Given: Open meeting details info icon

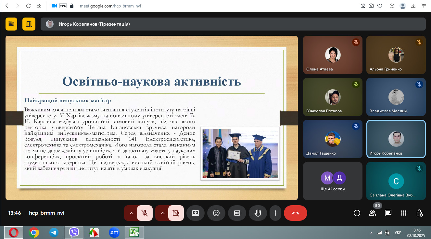Looking at the screenshot, I should [x=357, y=213].
